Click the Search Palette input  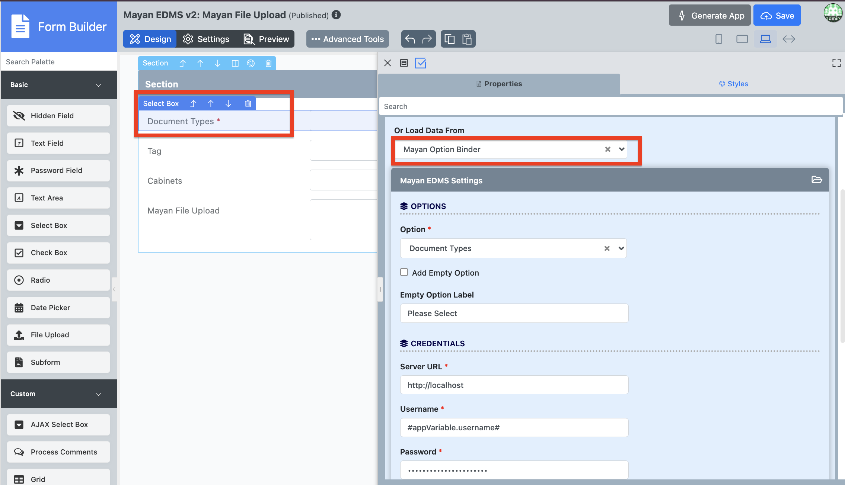pyautogui.click(x=59, y=62)
